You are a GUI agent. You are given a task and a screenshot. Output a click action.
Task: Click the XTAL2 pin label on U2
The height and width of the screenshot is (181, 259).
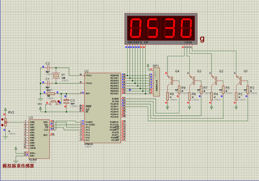89,83
